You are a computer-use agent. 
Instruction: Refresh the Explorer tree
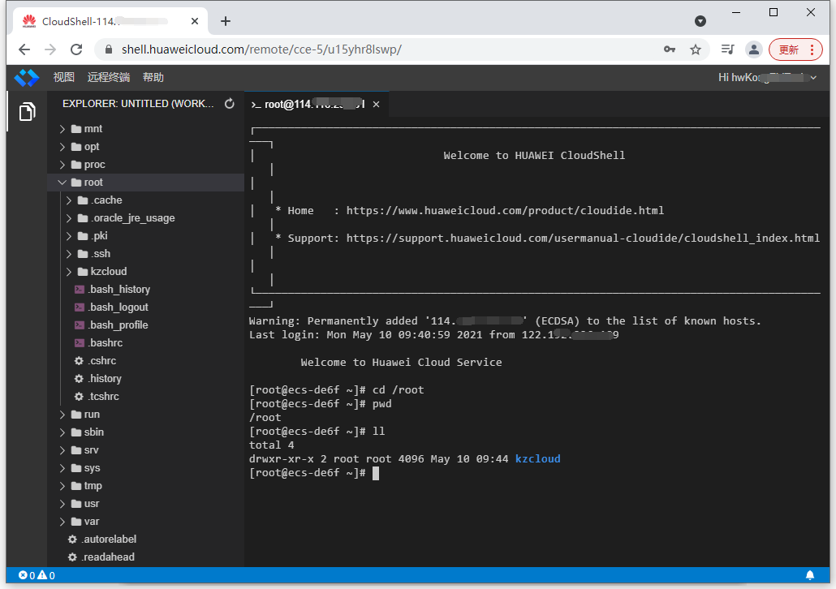coord(229,103)
